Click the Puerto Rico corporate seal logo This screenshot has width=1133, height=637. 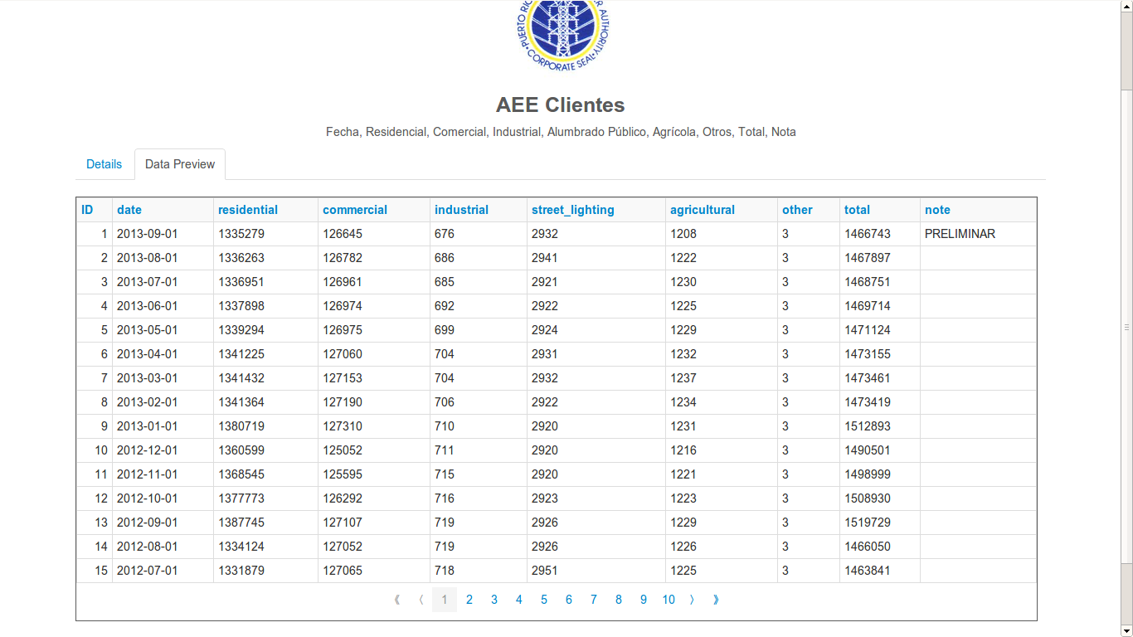click(564, 35)
